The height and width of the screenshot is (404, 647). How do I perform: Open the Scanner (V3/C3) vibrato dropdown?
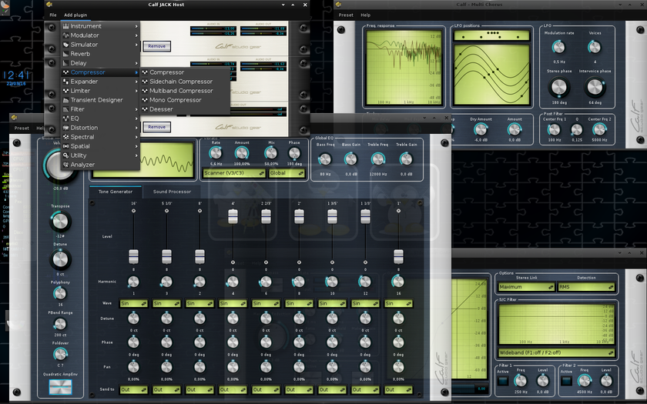click(x=234, y=173)
